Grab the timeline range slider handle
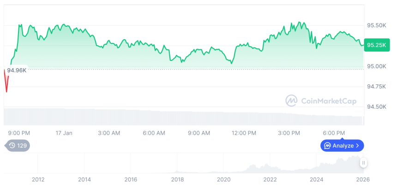397x185 pixels. pos(364,163)
